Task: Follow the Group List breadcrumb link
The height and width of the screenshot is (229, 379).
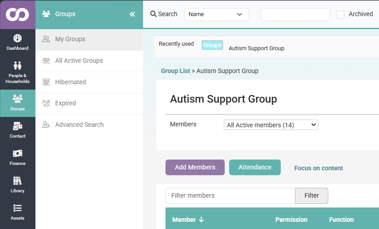Action: pos(175,71)
